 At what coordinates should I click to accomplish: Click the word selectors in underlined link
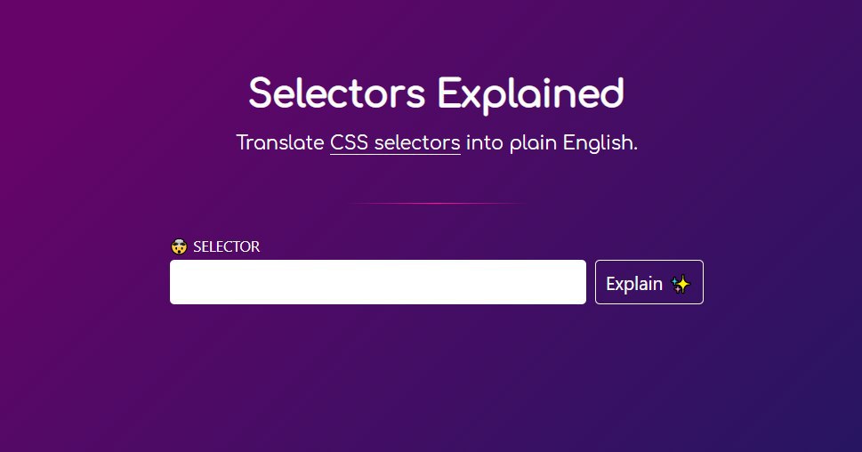pyautogui.click(x=417, y=142)
